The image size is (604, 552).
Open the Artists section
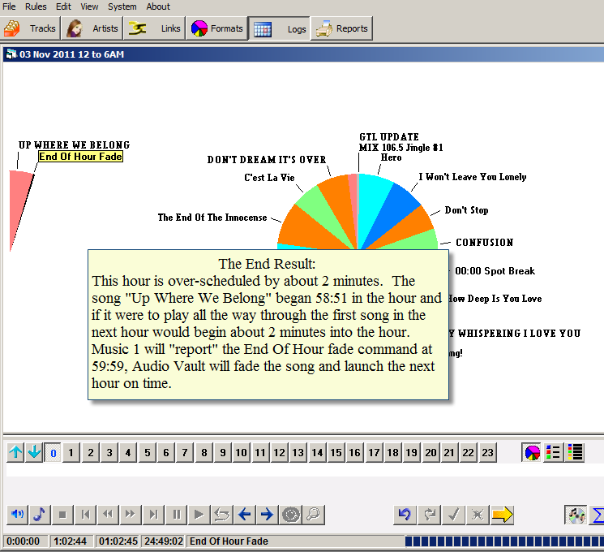(x=92, y=28)
